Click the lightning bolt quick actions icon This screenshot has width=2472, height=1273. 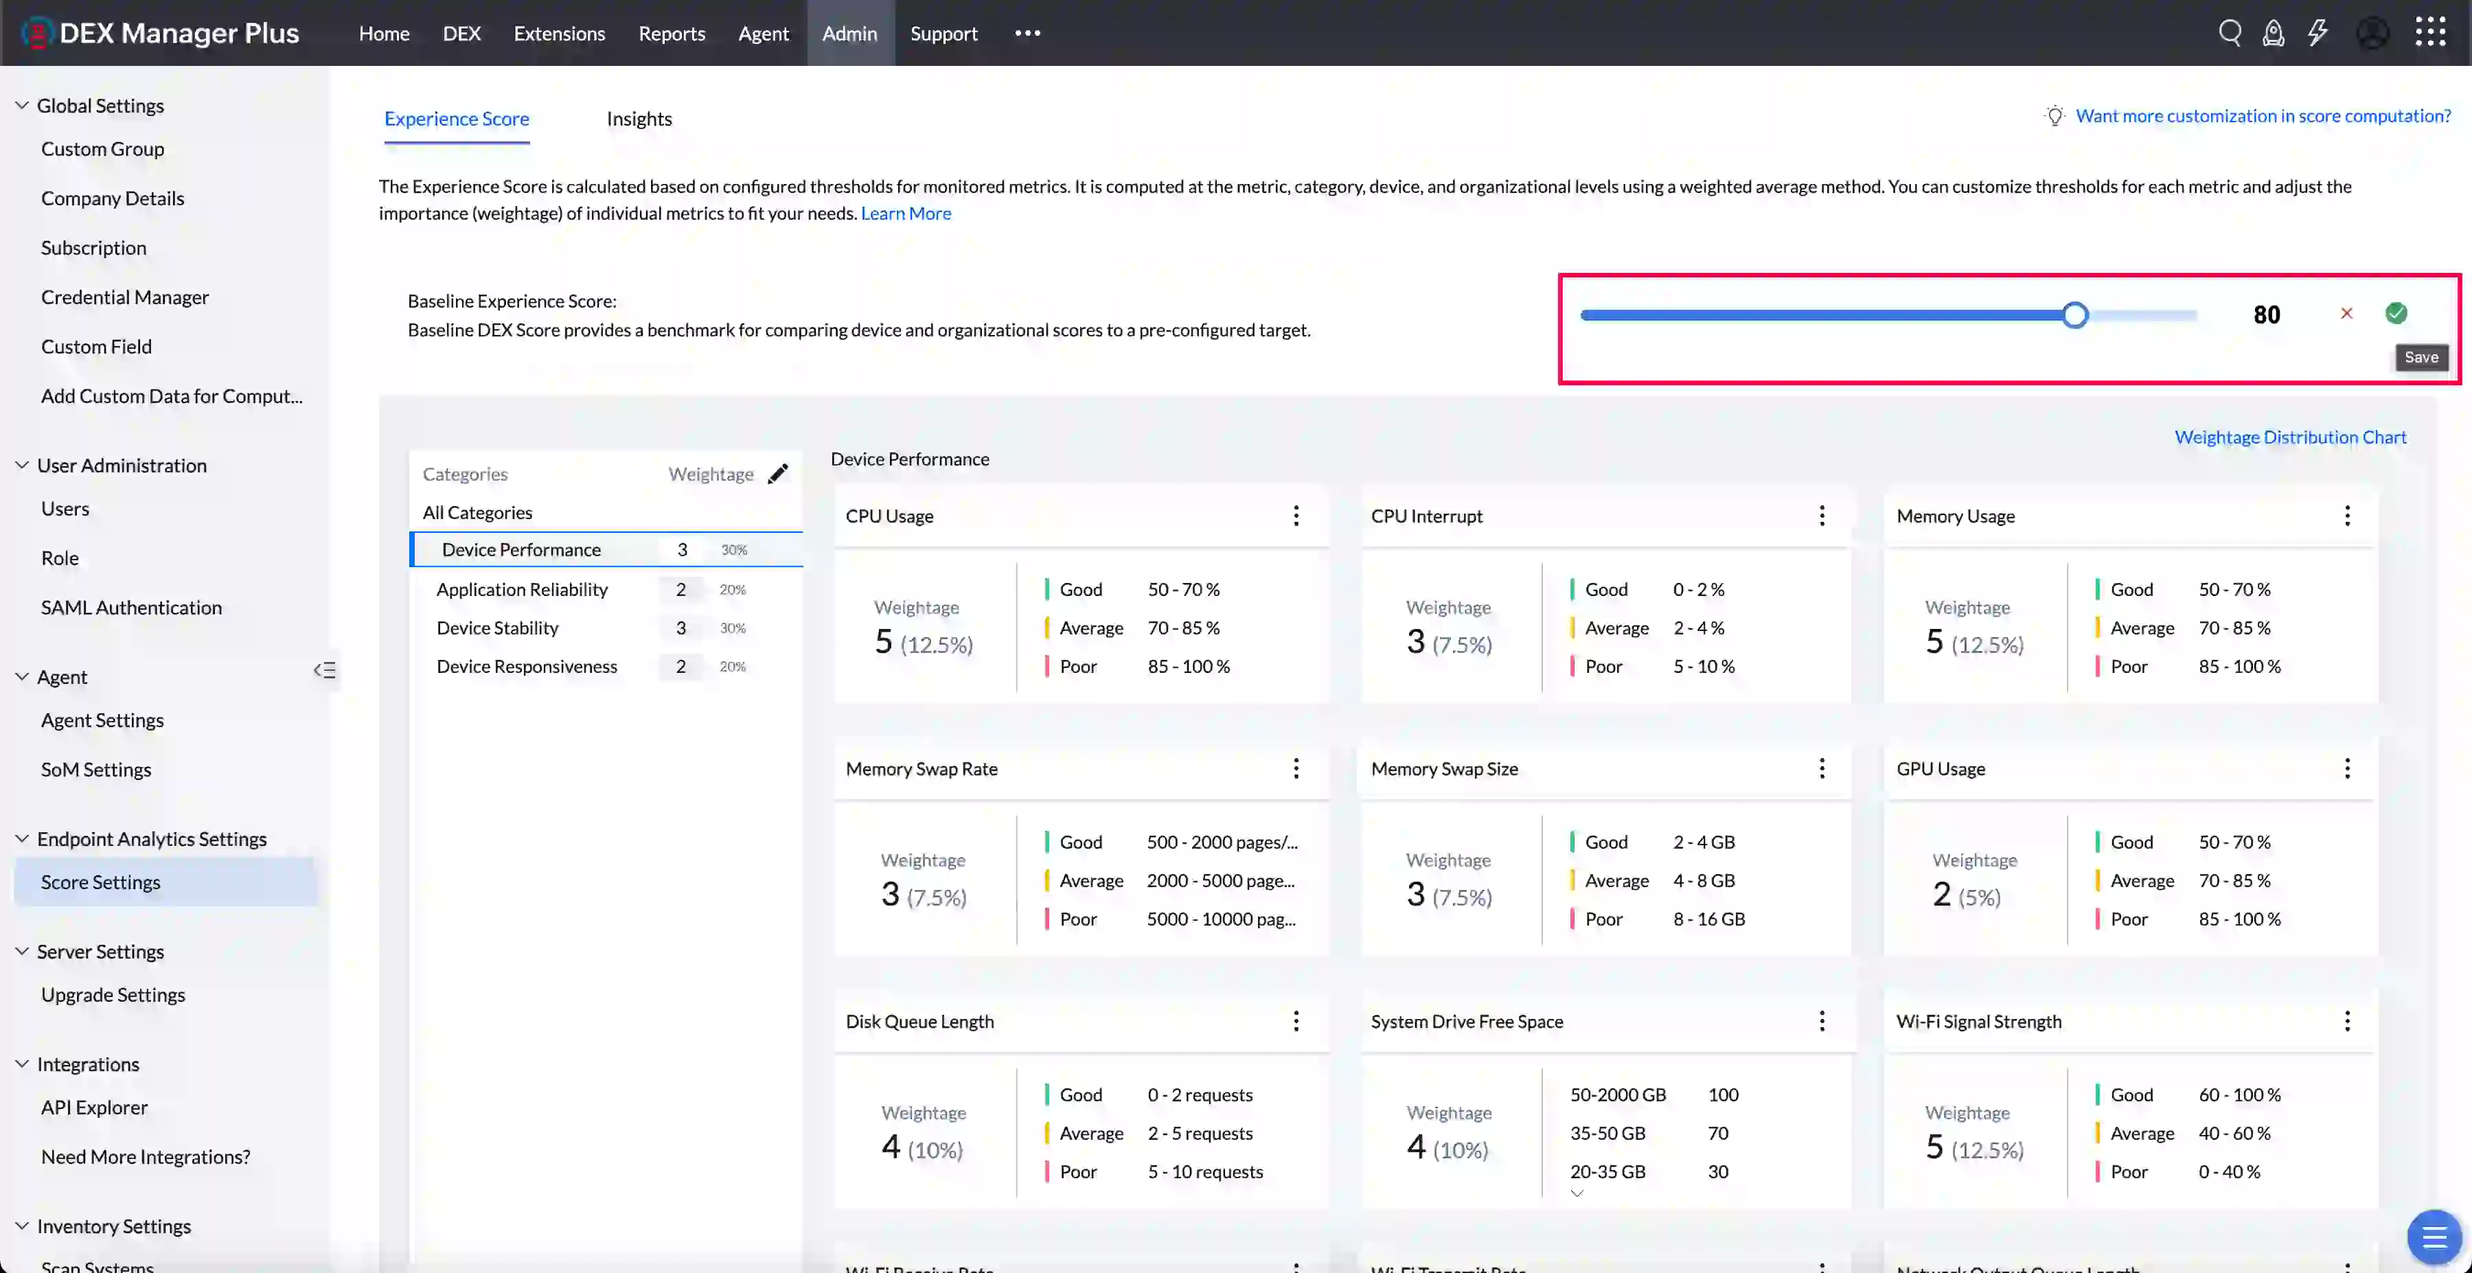tap(2318, 33)
